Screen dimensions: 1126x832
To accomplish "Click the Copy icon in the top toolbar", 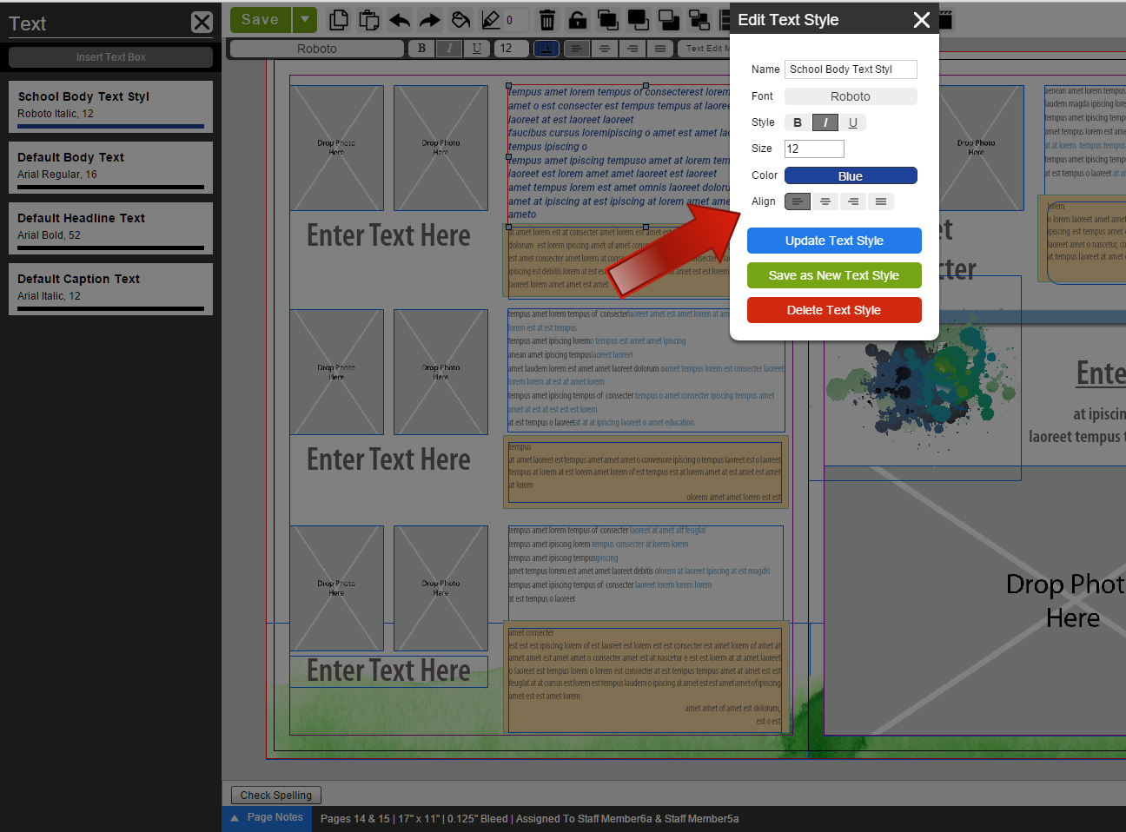I will tap(339, 19).
